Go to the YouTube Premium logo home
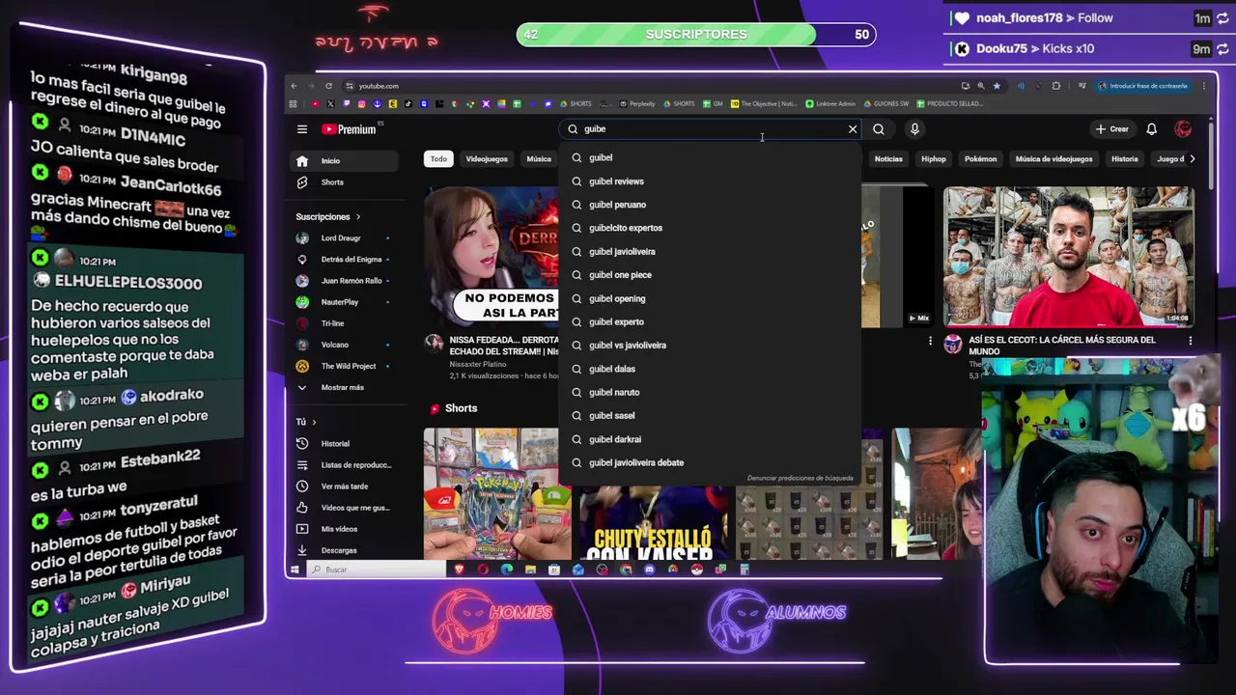This screenshot has width=1236, height=695. pyautogui.click(x=349, y=129)
